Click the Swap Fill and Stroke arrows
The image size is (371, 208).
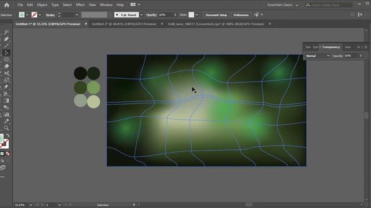(8, 135)
